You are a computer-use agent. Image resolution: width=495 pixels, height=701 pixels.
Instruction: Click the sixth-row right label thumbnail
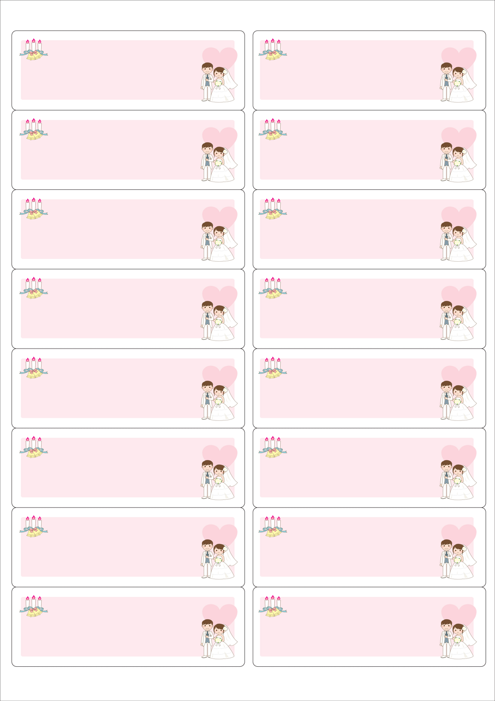[369, 467]
